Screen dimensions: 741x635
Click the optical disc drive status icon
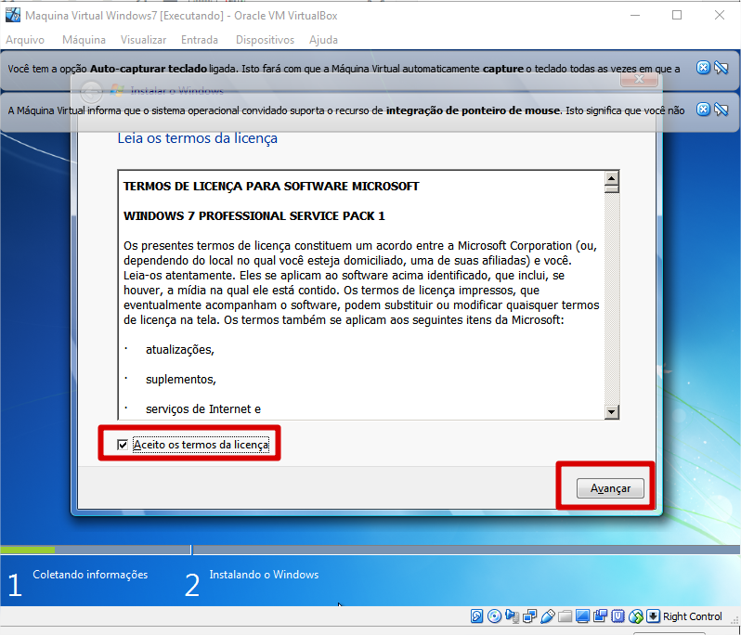[x=494, y=616]
